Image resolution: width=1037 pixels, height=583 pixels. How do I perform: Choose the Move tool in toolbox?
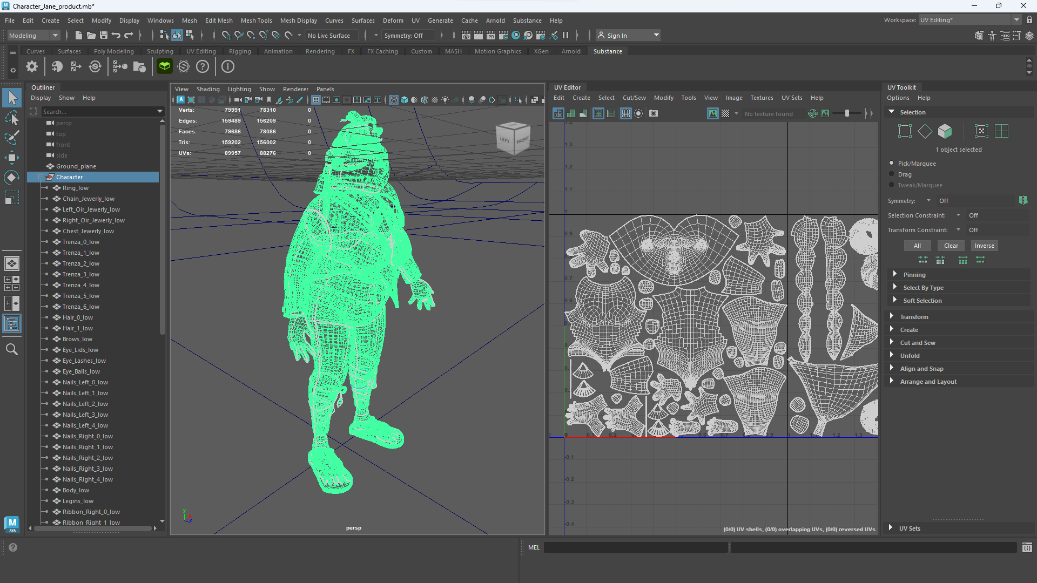click(x=12, y=158)
